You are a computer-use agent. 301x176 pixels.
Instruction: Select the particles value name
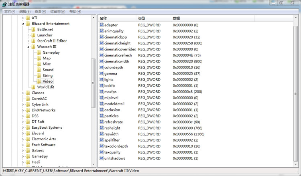(111, 116)
